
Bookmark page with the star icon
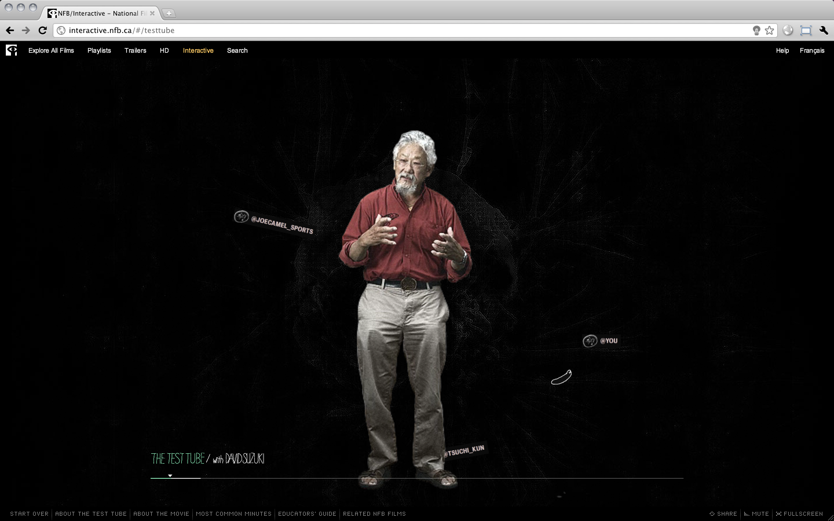[769, 30]
